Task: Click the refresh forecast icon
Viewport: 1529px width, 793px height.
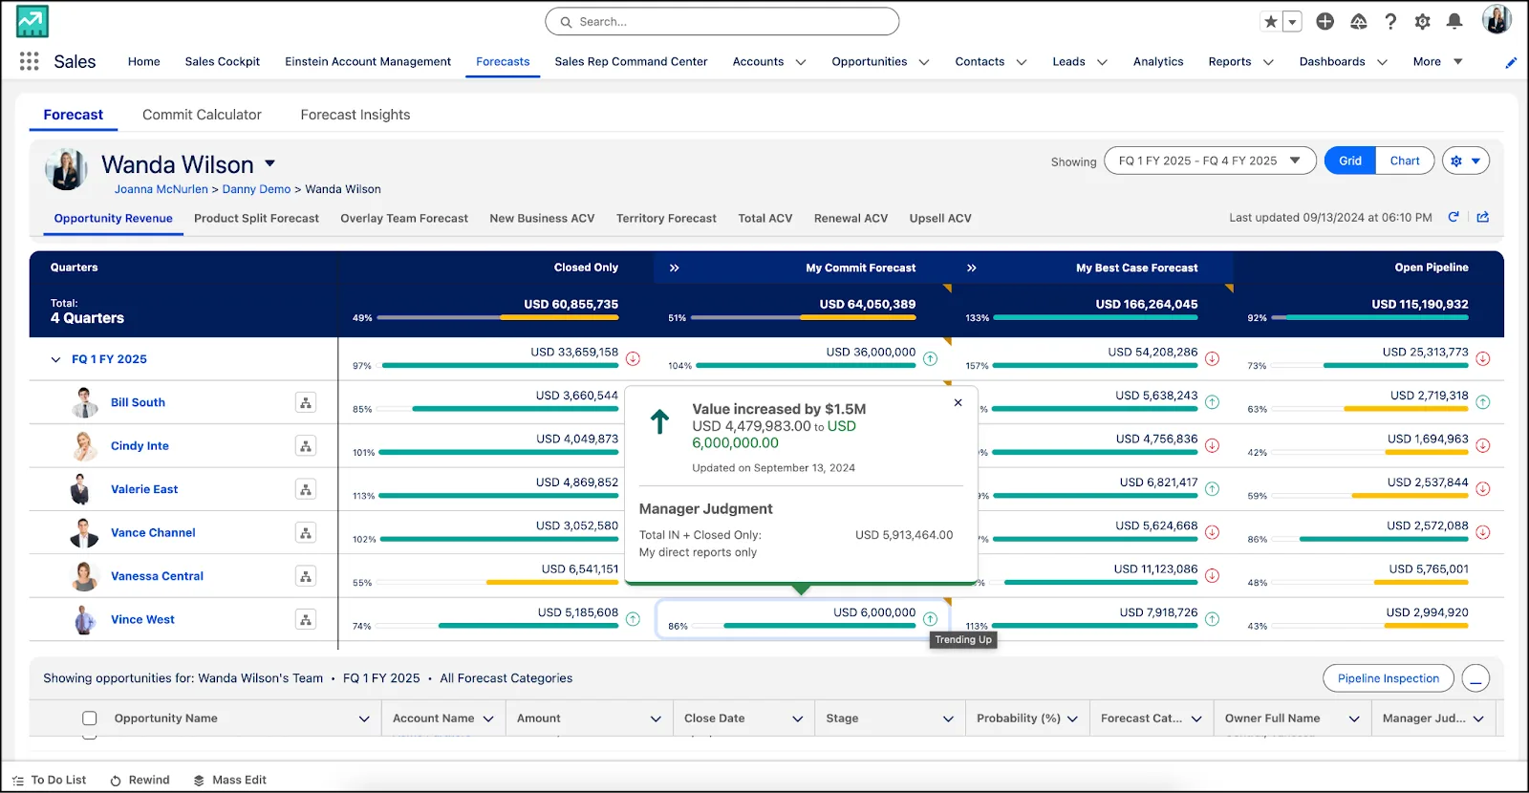Action: click(1454, 217)
